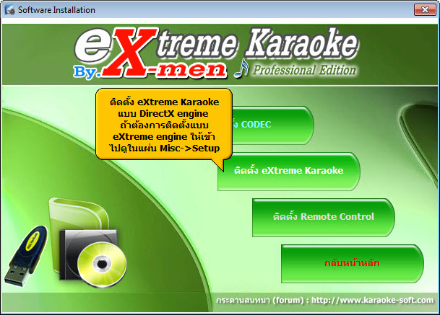440x315 pixels.
Task: Close the Software Installation window
Action: [x=425, y=10]
